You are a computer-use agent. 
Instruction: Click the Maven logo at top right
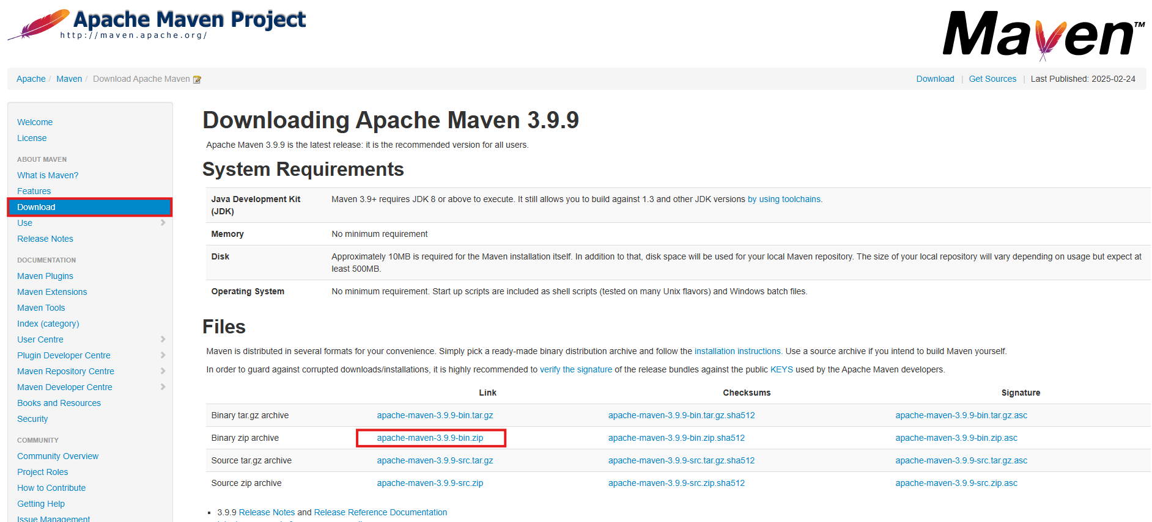pyautogui.click(x=1044, y=35)
